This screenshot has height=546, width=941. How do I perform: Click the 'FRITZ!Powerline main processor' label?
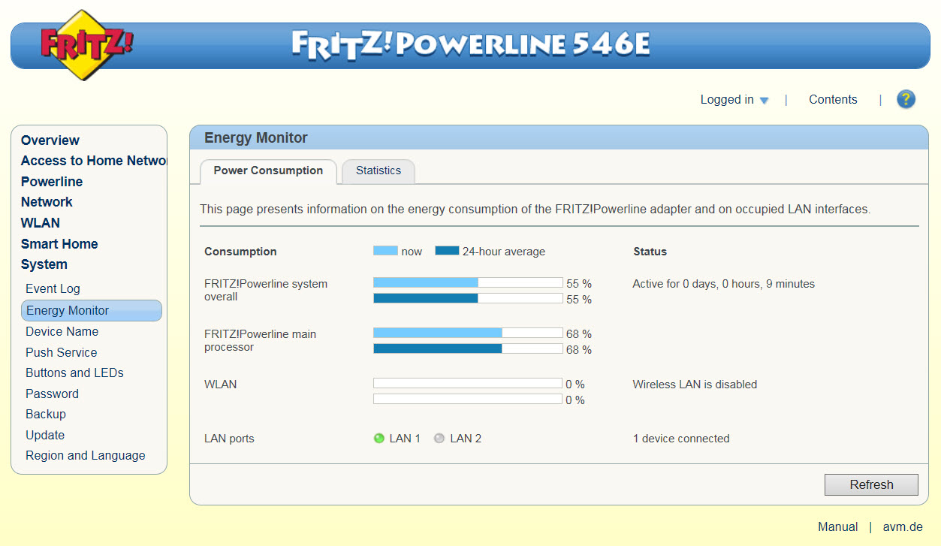coord(261,340)
